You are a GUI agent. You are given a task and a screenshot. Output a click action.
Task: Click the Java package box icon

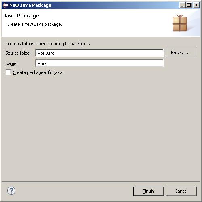point(180,23)
